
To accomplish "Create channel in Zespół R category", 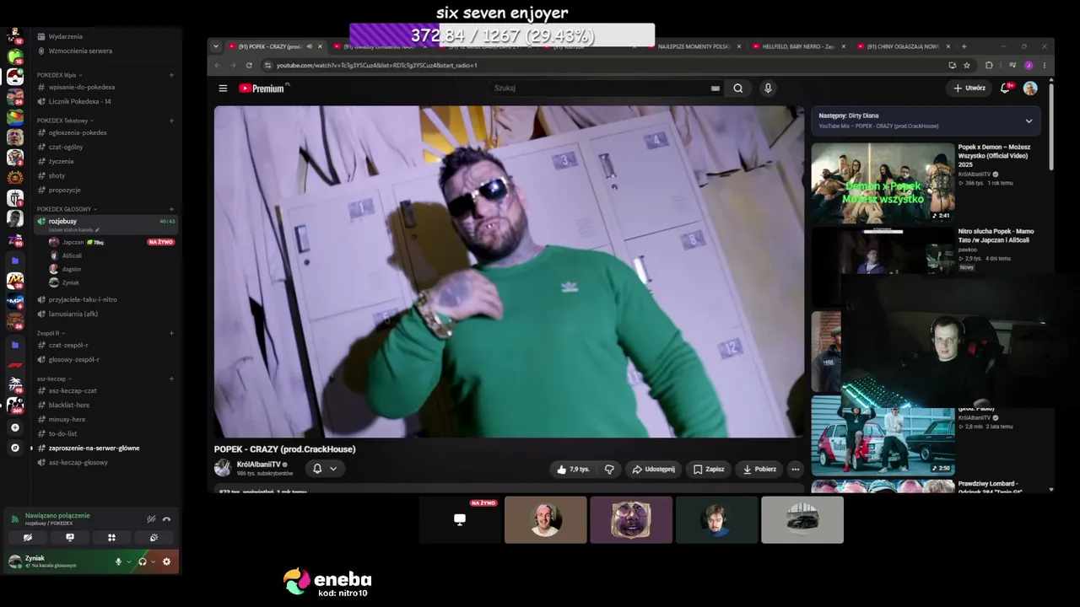I will point(171,333).
